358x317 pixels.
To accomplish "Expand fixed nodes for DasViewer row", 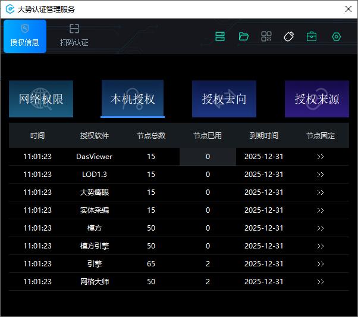I will 321,157.
